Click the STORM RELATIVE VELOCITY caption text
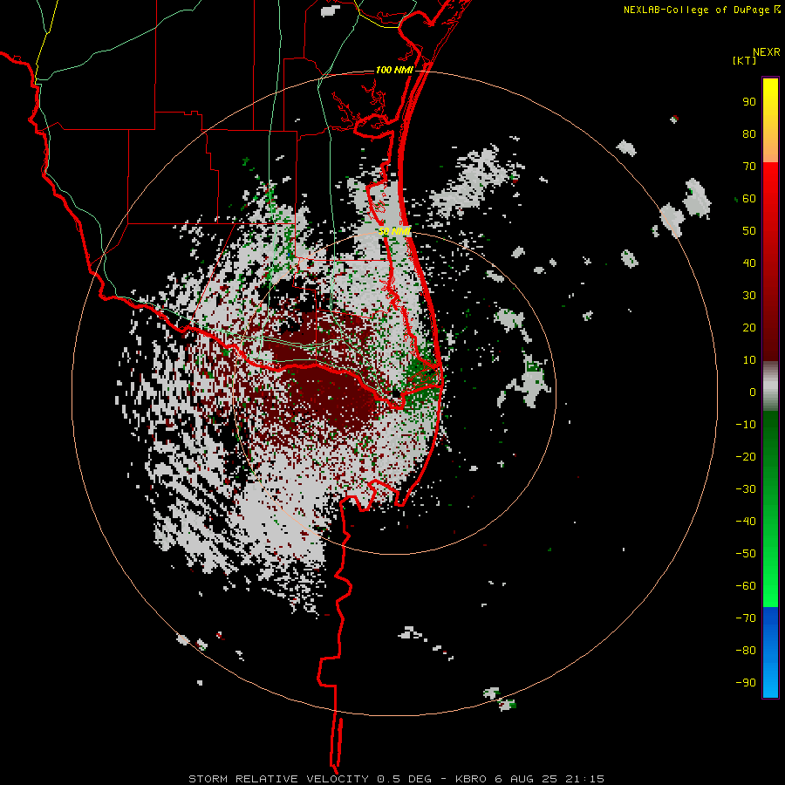The image size is (785, 785). (278, 779)
